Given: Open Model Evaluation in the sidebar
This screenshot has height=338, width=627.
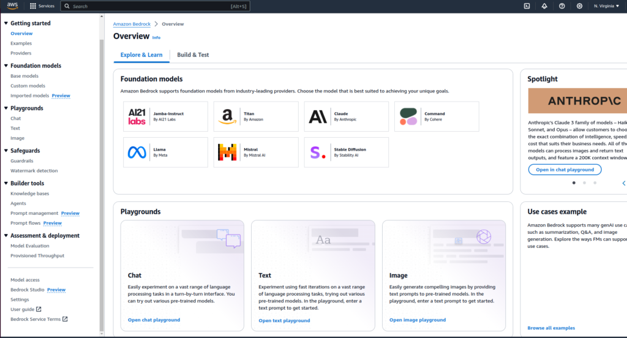Looking at the screenshot, I should click(30, 246).
